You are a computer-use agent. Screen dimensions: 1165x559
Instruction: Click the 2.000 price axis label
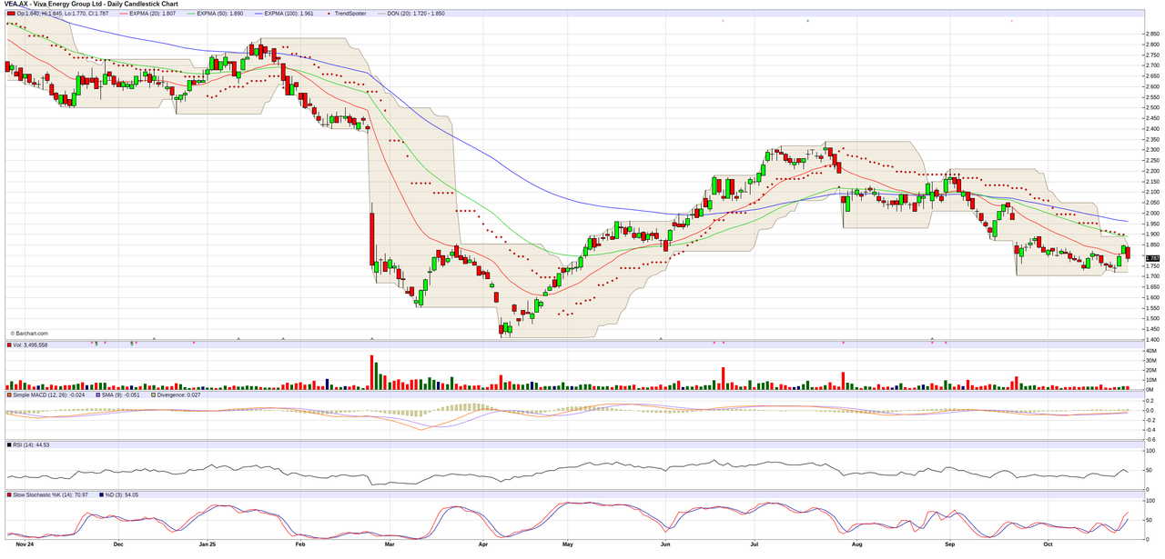point(1152,213)
